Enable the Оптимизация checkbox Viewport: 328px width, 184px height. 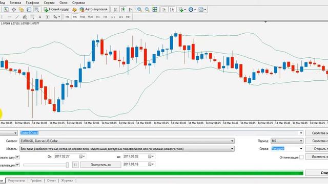point(301,157)
